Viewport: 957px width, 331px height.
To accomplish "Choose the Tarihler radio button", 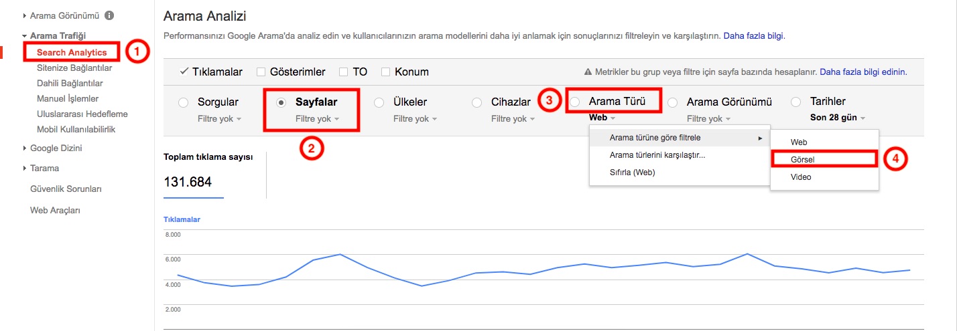I will 796,102.
